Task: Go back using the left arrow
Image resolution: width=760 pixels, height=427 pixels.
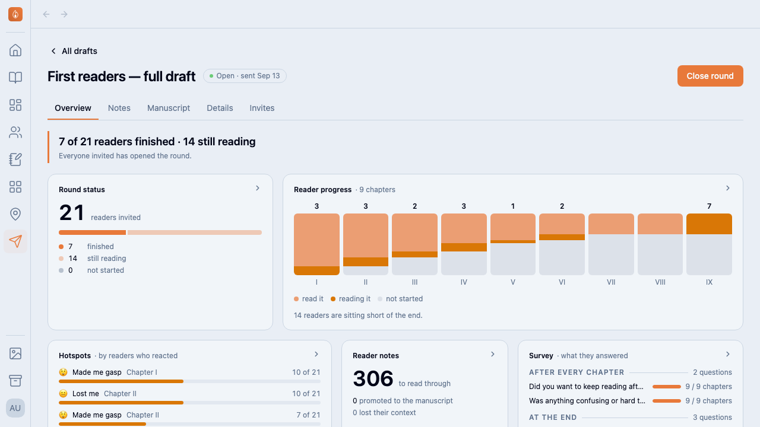Action: coord(46,14)
